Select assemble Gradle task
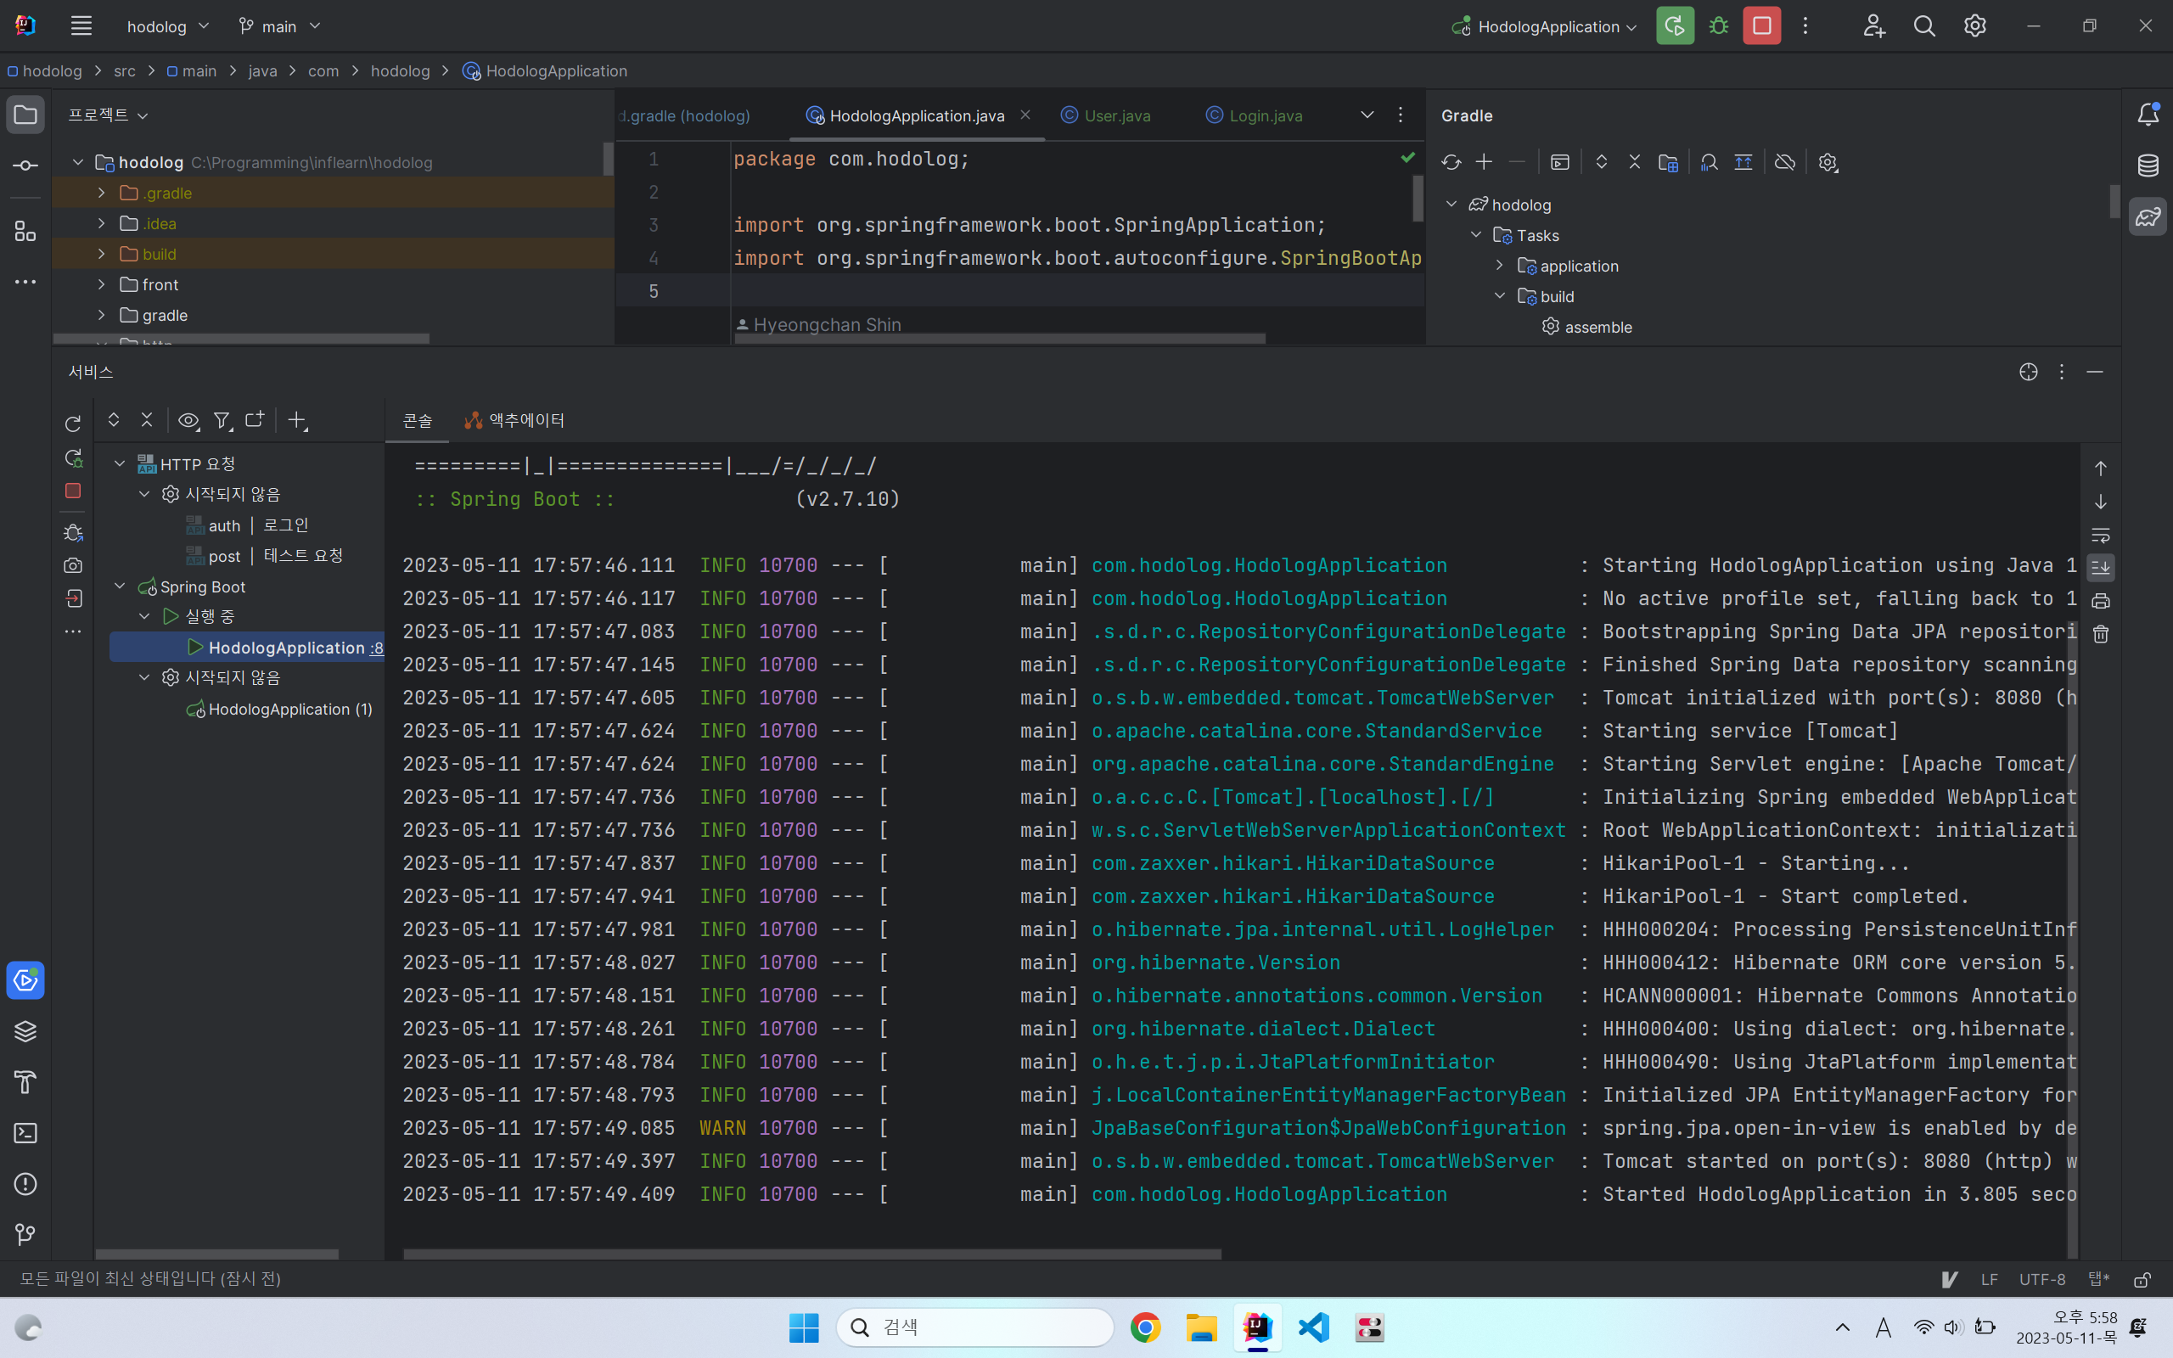Image resolution: width=2173 pixels, height=1358 pixels. [x=1586, y=327]
